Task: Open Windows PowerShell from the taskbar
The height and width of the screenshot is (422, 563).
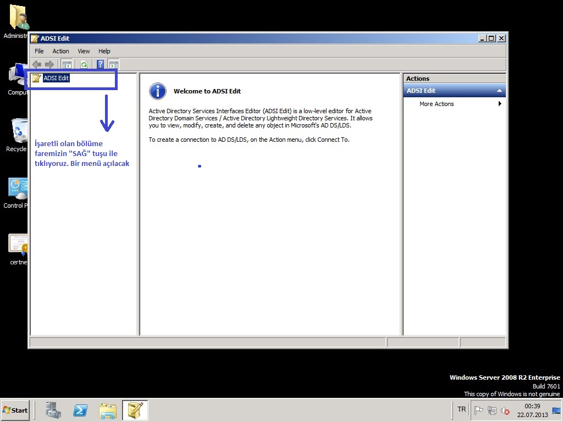Action: click(x=80, y=410)
